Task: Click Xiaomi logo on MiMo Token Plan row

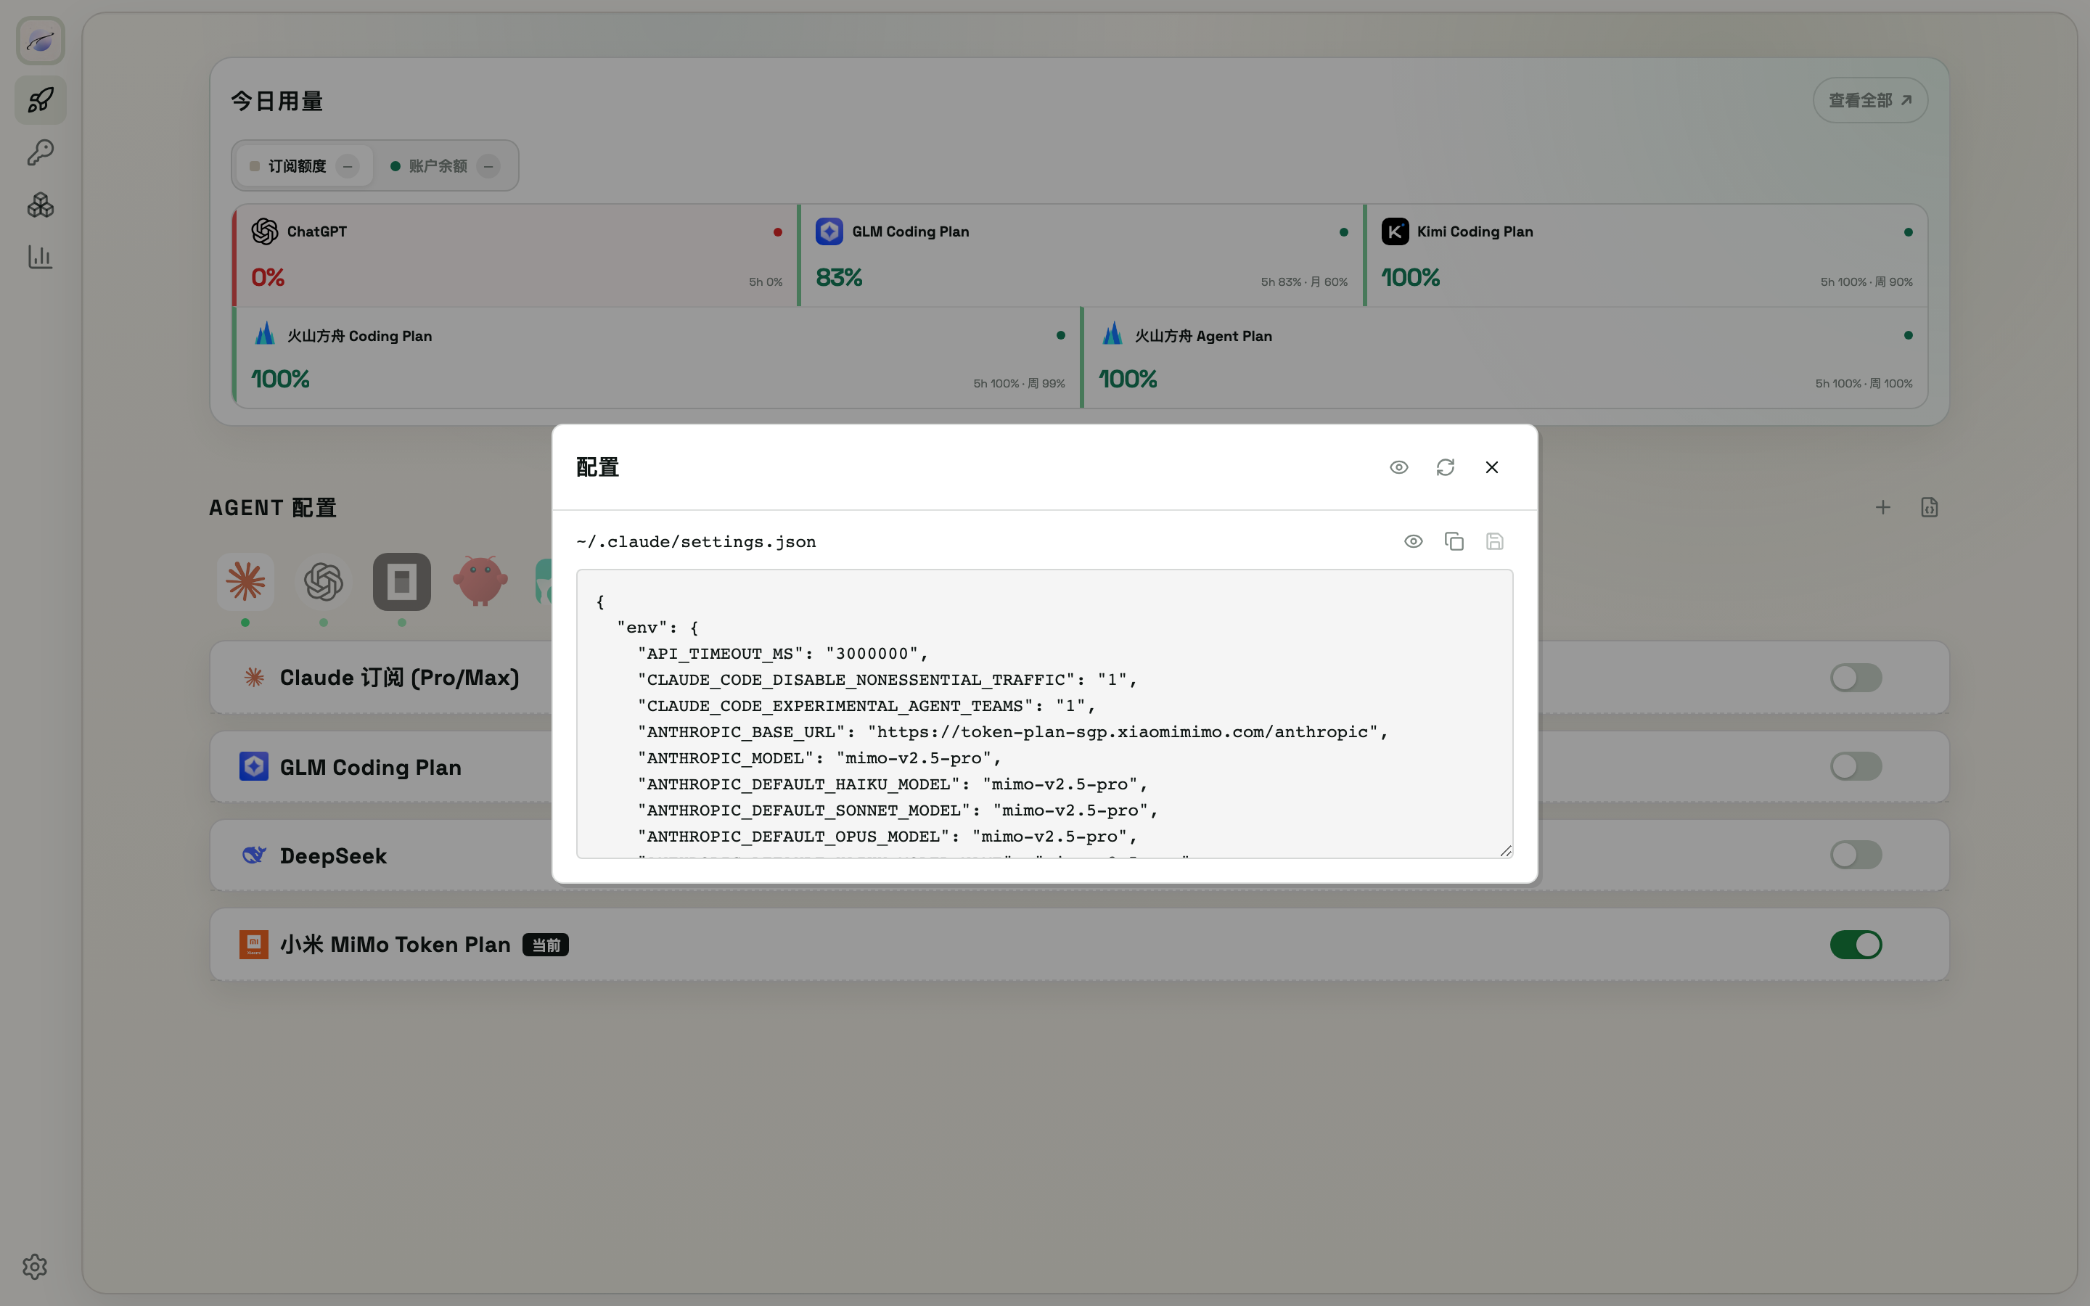Action: tap(254, 944)
